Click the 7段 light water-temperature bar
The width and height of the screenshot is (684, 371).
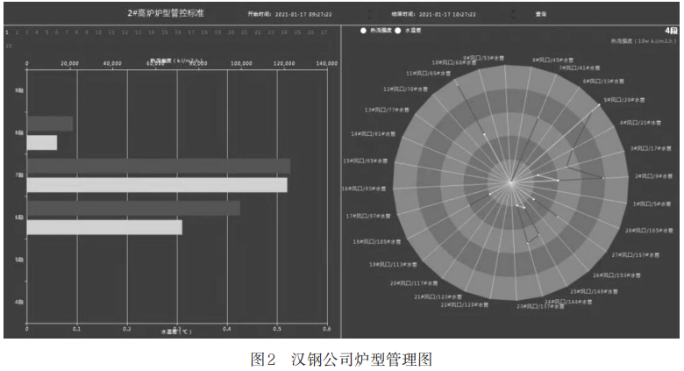tap(157, 185)
